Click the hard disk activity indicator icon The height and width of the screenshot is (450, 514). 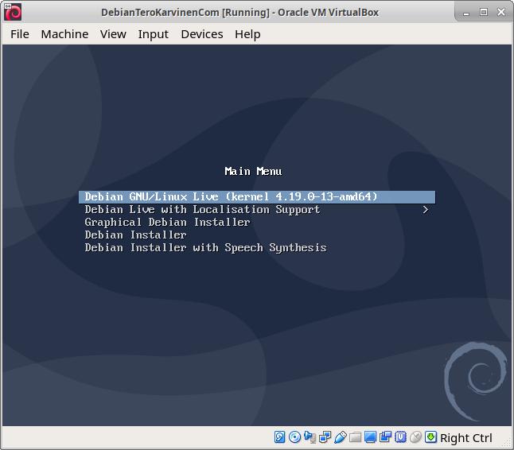click(280, 437)
